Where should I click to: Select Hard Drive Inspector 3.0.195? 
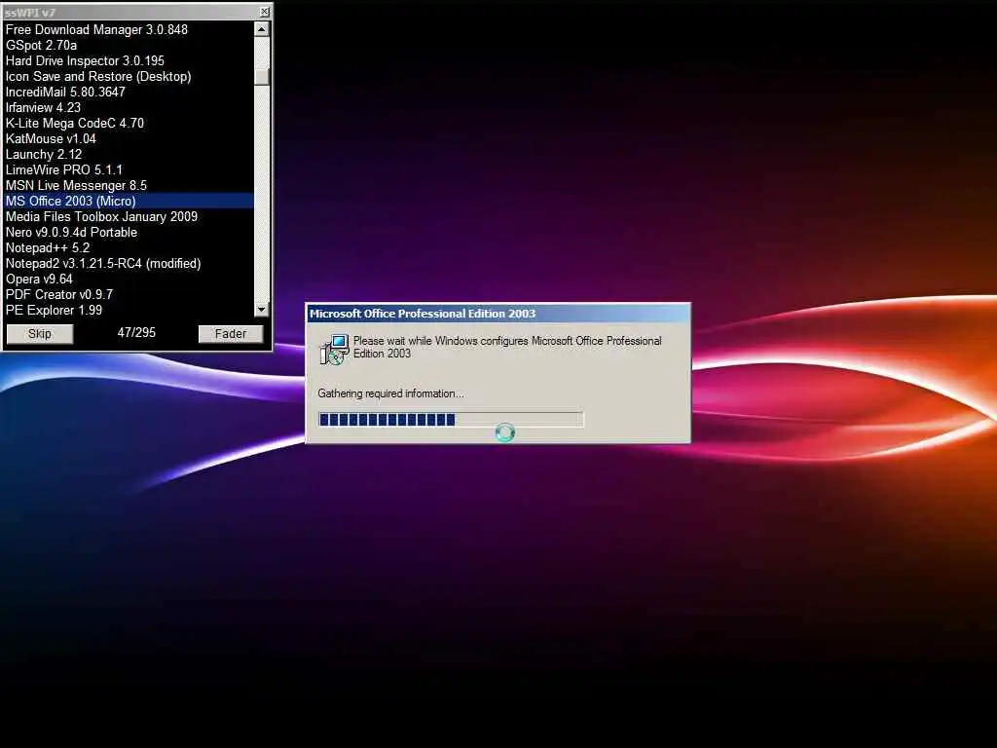(x=129, y=60)
